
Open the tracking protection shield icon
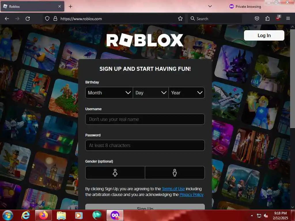47,19
